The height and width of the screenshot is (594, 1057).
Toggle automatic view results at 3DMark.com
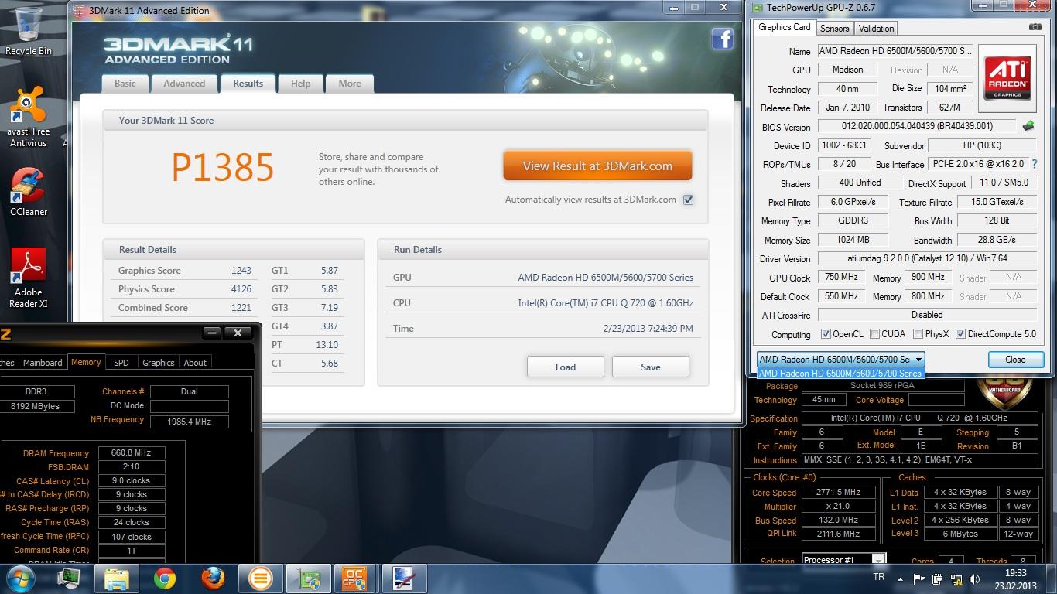coord(688,200)
